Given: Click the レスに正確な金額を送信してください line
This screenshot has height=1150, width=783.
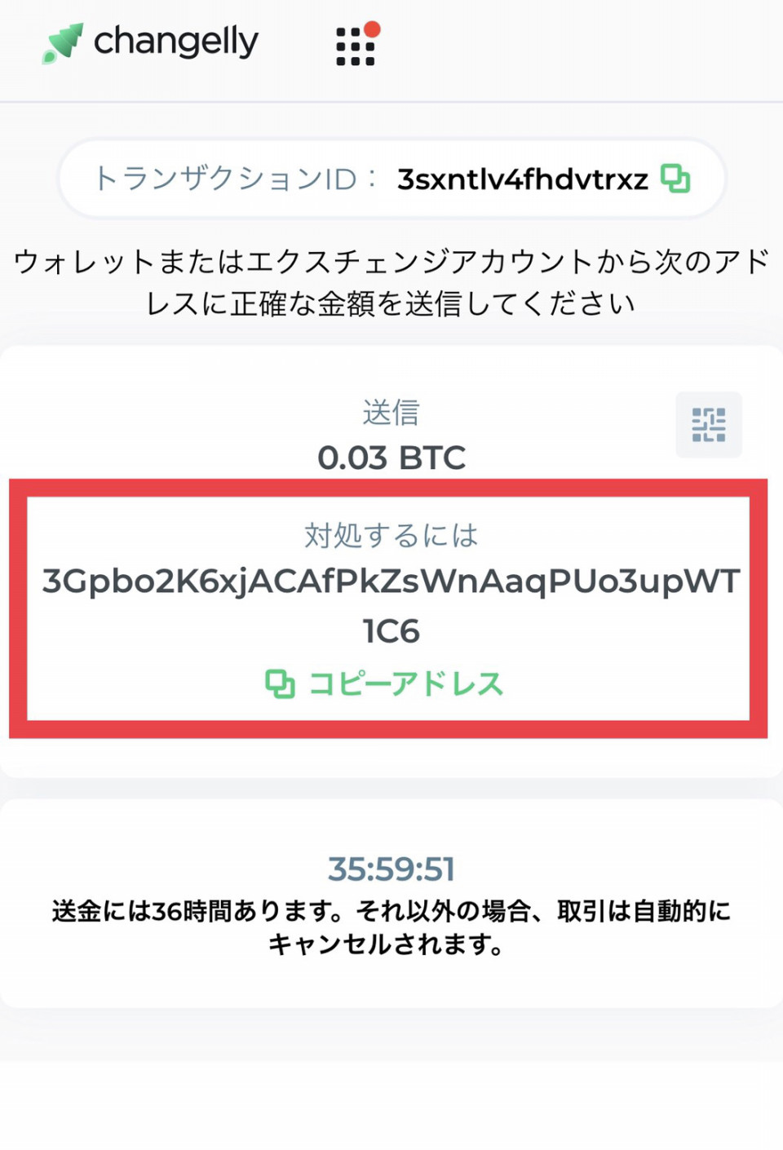Looking at the screenshot, I should pyautogui.click(x=391, y=303).
